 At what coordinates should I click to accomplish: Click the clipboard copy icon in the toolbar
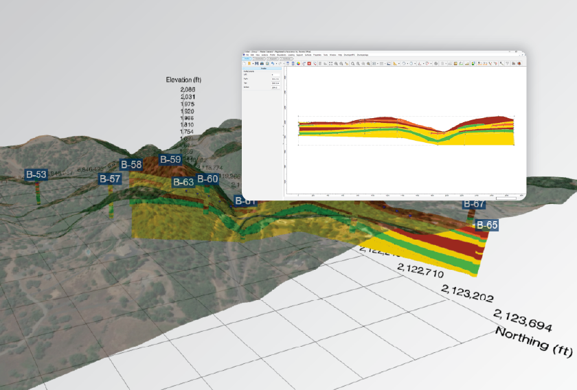coord(267,63)
